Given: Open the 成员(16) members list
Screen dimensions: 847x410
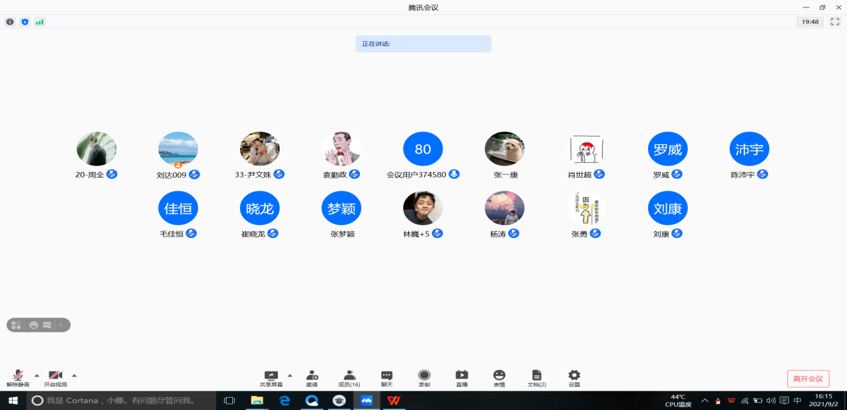Looking at the screenshot, I should (x=349, y=377).
